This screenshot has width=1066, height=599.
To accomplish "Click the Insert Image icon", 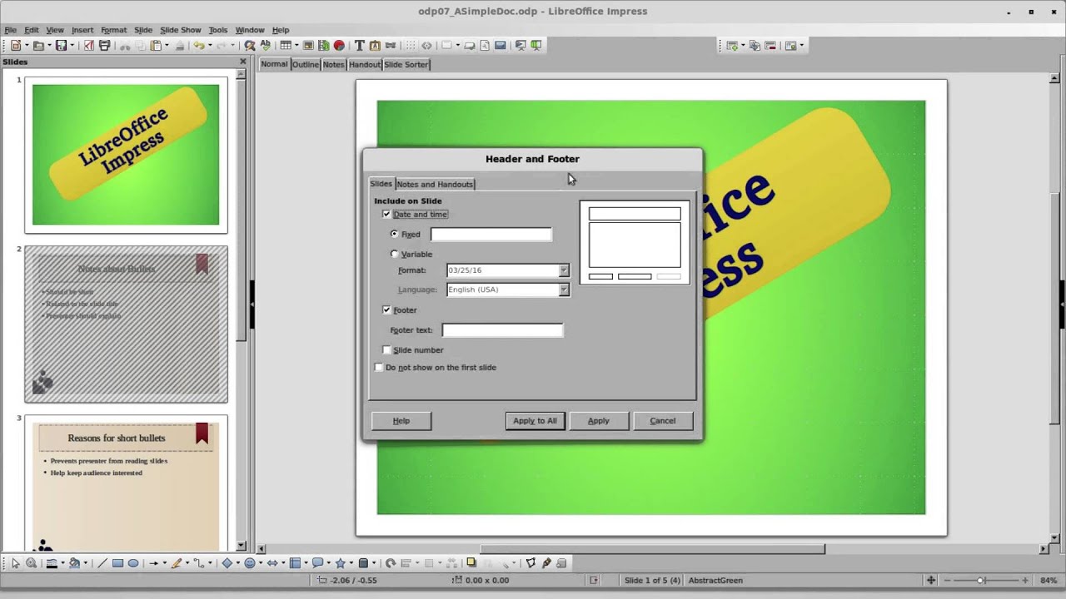I will pyautogui.click(x=308, y=46).
